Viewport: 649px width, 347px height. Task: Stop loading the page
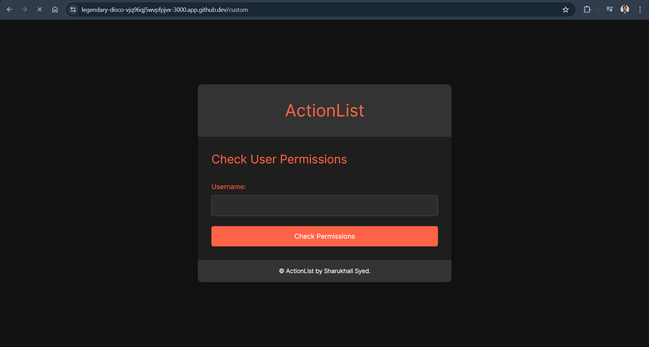[40, 9]
